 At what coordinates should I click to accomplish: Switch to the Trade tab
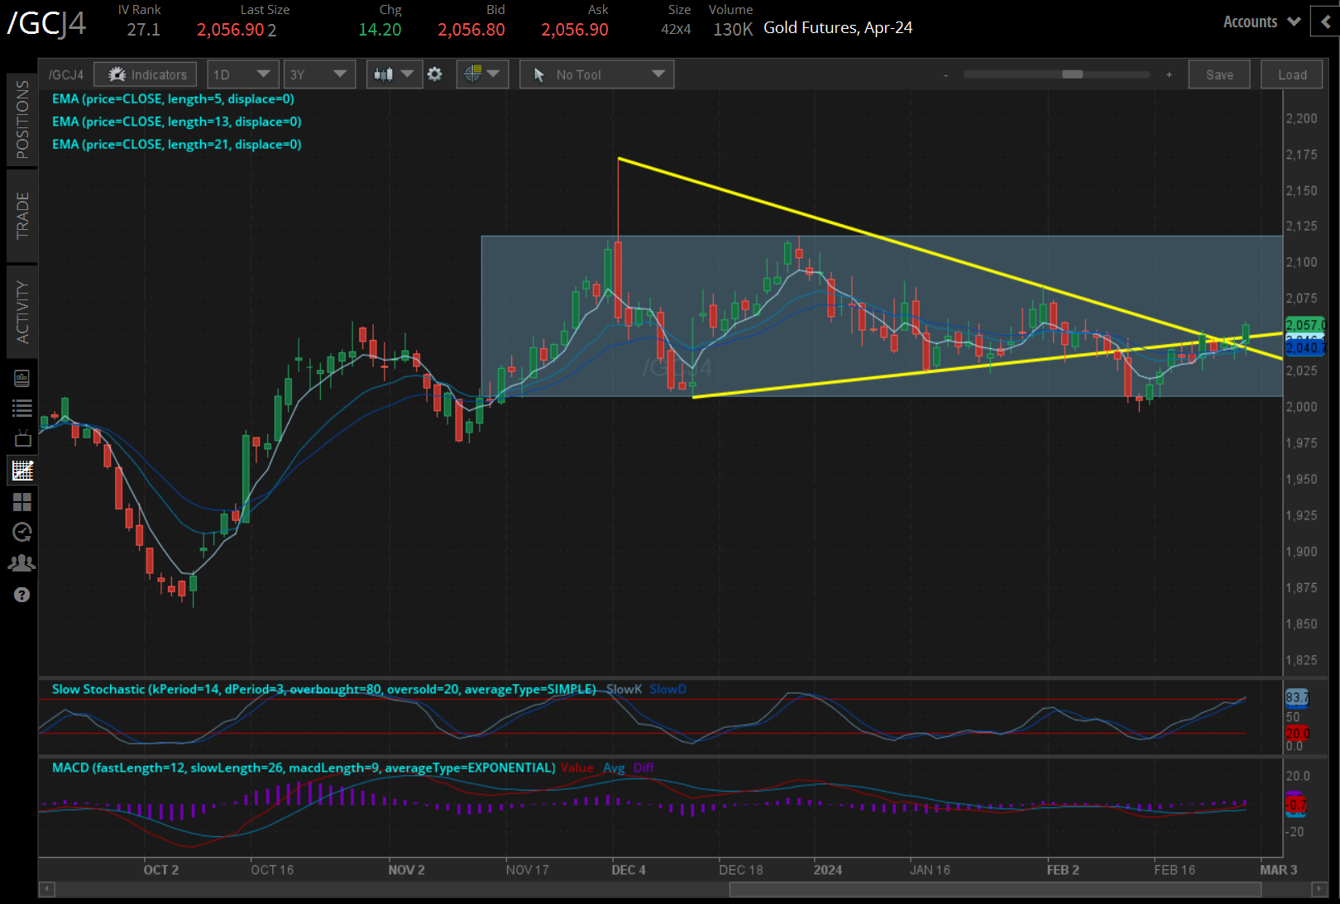coord(22,216)
